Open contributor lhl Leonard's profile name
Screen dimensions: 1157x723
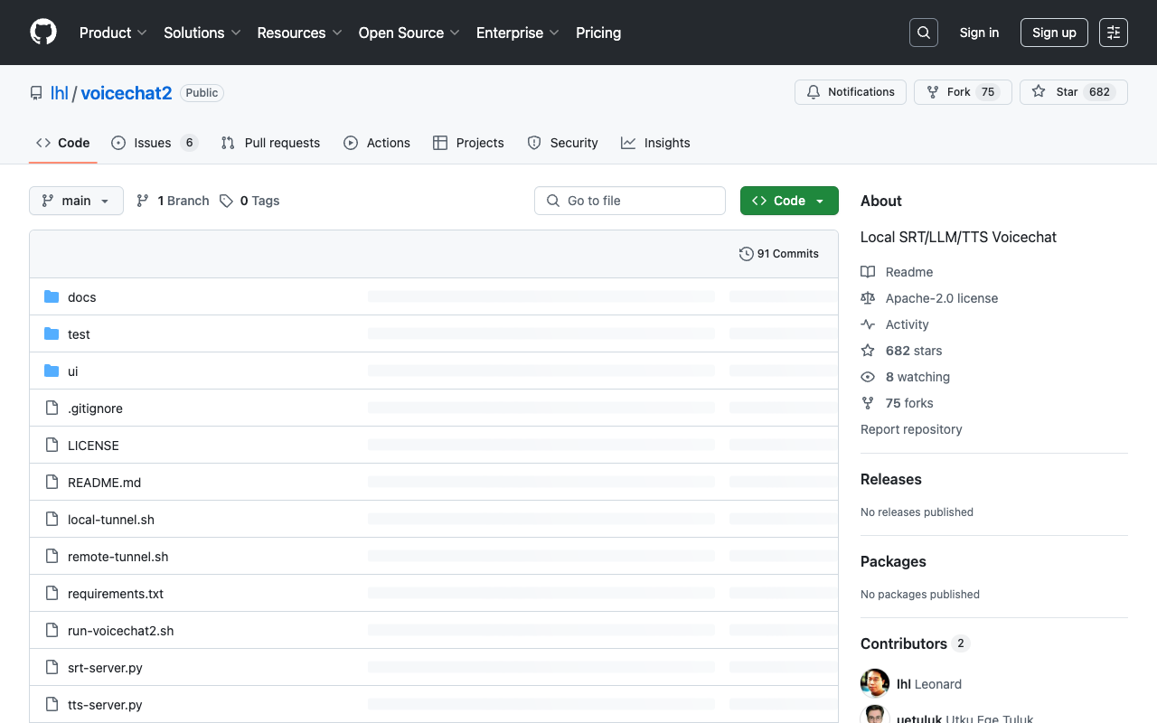[x=929, y=684]
